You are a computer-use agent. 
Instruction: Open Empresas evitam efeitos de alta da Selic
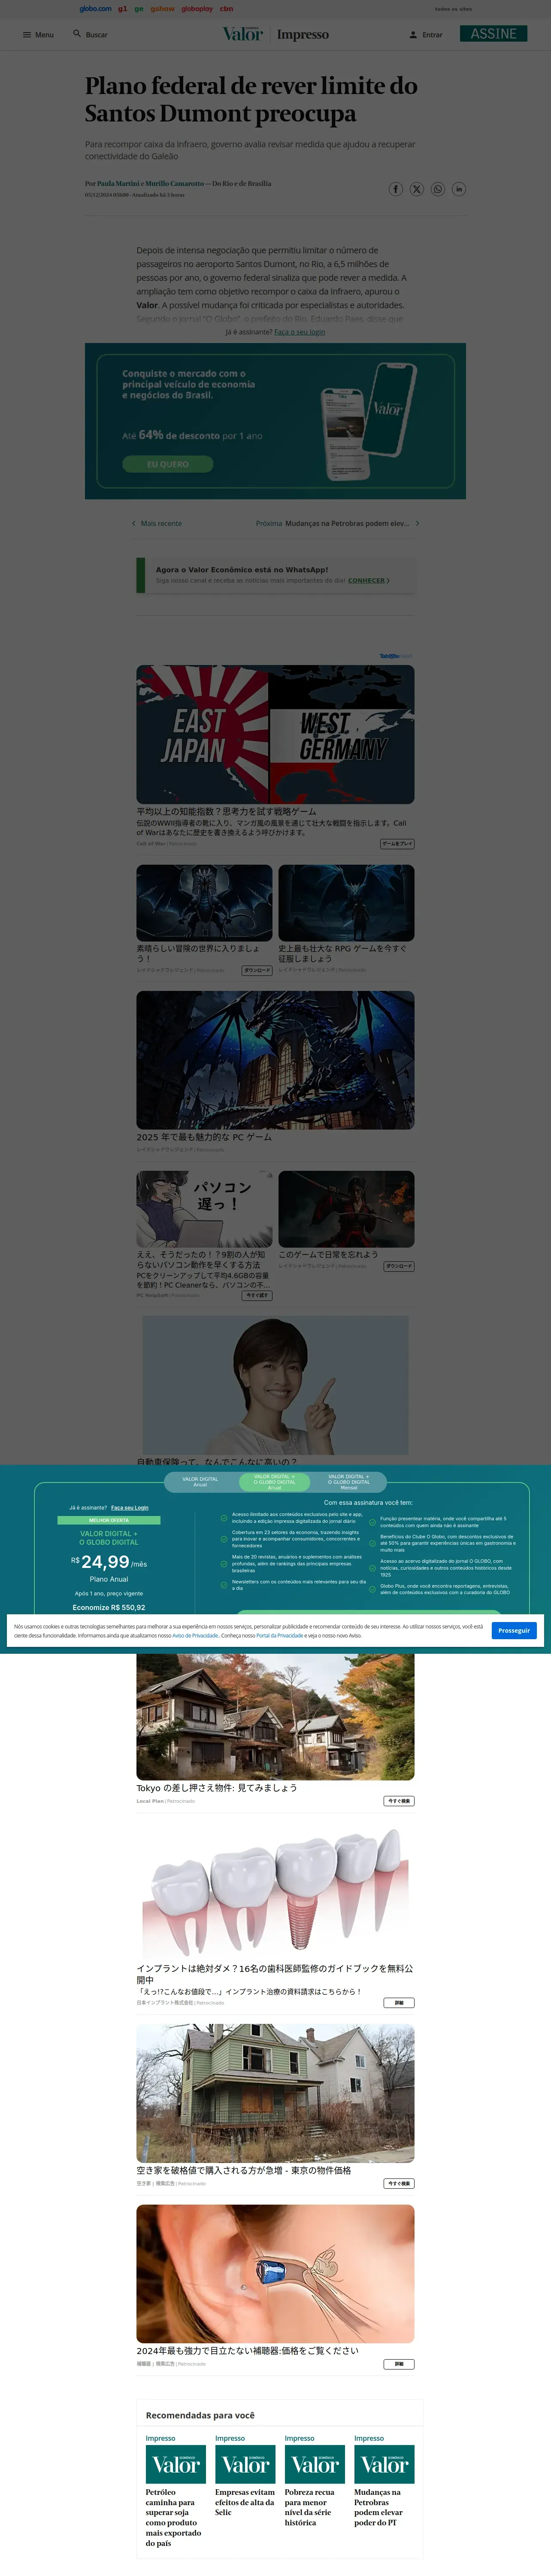coord(245,2502)
